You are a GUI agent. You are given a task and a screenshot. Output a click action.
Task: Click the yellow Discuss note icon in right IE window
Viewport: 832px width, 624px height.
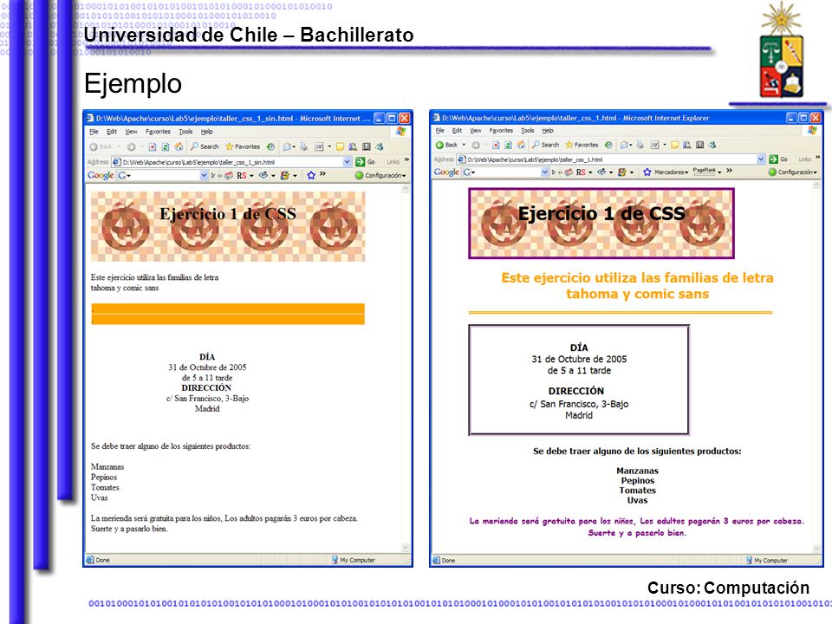pyautogui.click(x=674, y=145)
